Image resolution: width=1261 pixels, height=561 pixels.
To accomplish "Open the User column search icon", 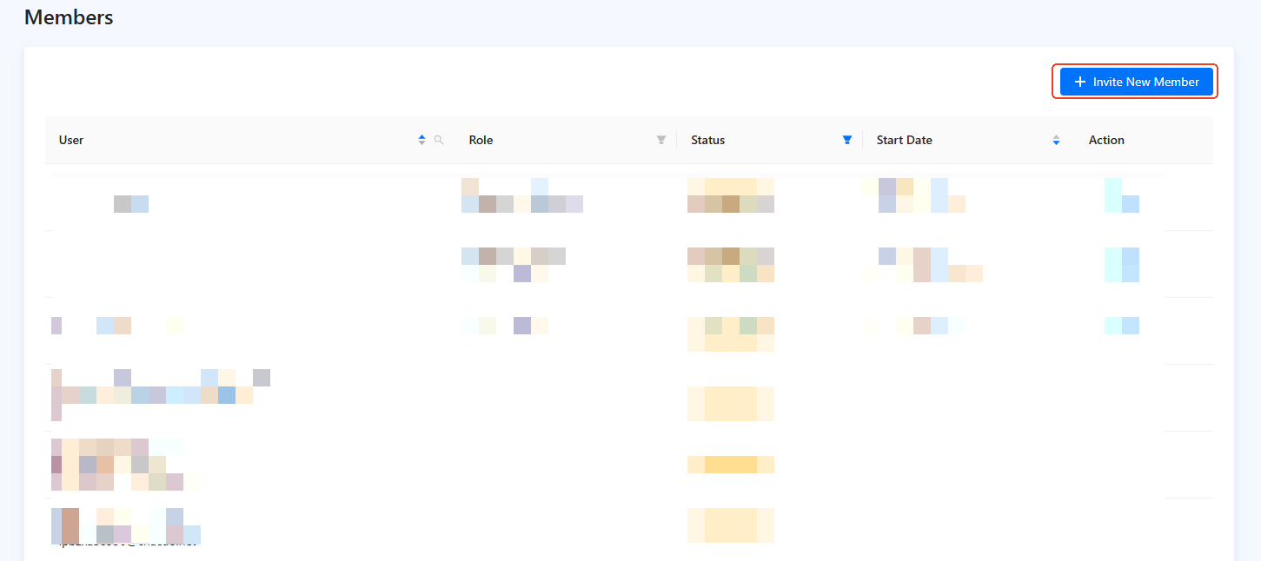I will [439, 140].
